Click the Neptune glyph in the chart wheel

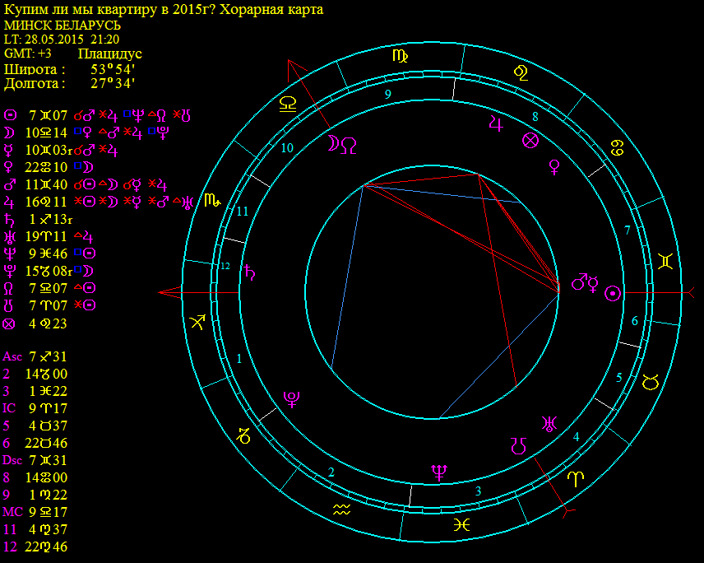[440, 471]
